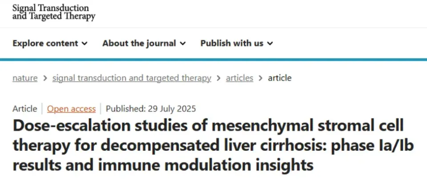This screenshot has height=181, width=427.
Task: Go to the nature breadcrumb link
Action: coord(25,78)
